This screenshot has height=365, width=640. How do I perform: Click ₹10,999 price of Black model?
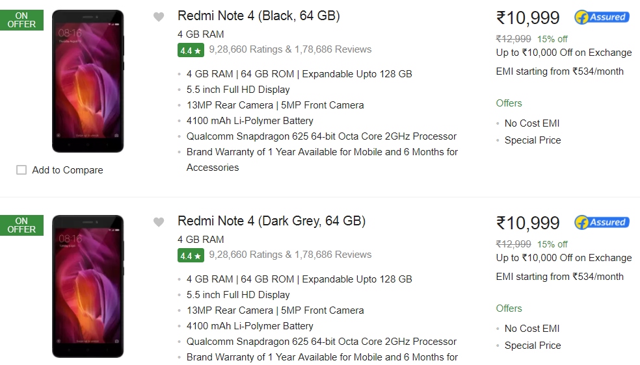click(527, 18)
